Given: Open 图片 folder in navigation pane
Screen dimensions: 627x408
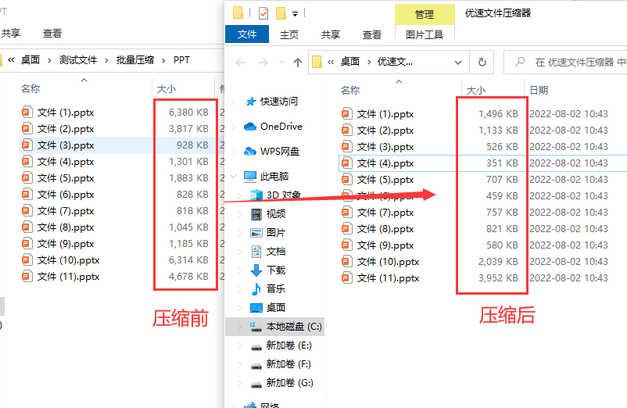Looking at the screenshot, I should tap(276, 233).
